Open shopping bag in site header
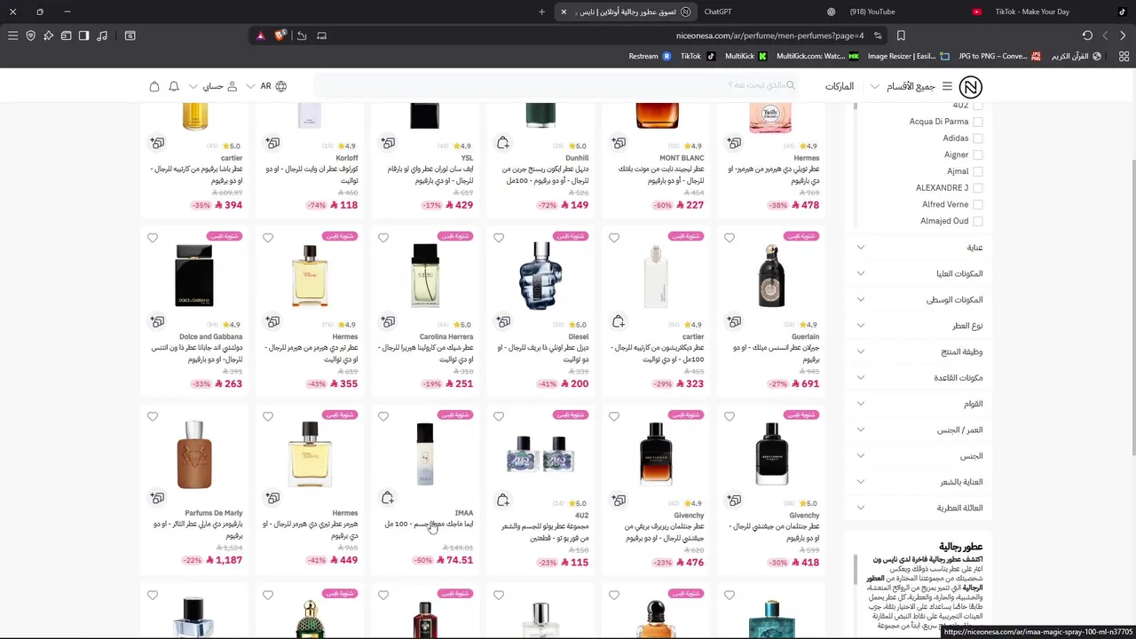The image size is (1136, 639). coord(154,86)
